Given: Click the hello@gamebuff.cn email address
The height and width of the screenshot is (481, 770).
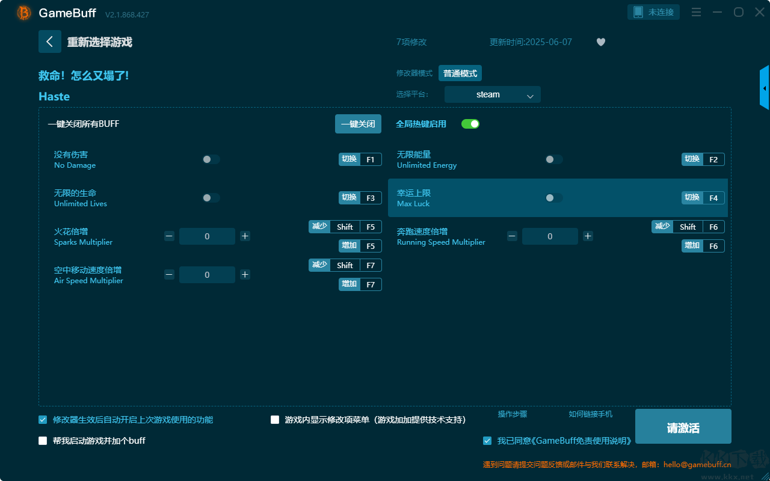Looking at the screenshot, I should (x=697, y=464).
